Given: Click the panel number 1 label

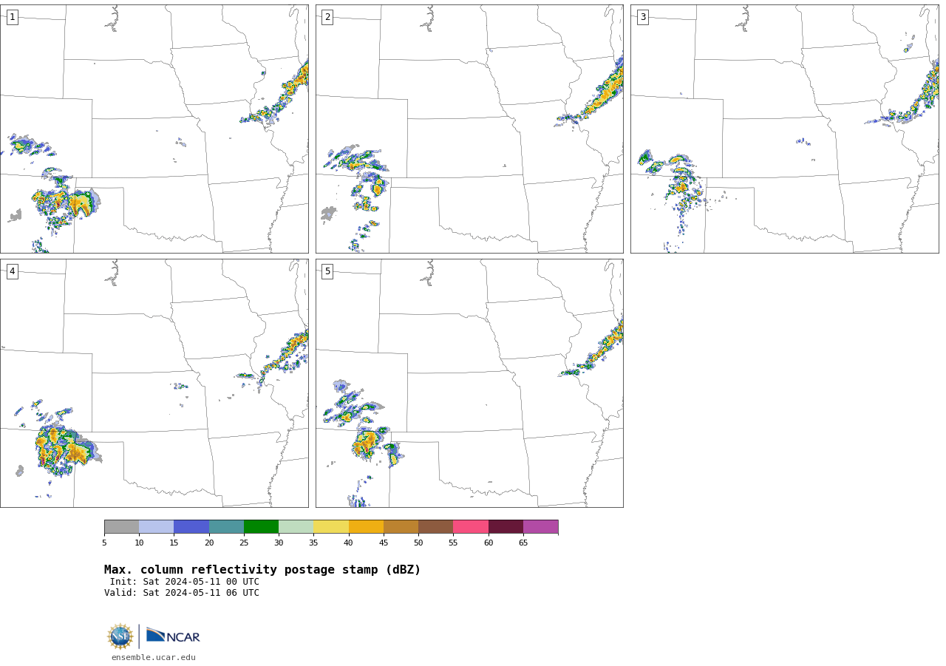Looking at the screenshot, I should (x=12, y=17).
